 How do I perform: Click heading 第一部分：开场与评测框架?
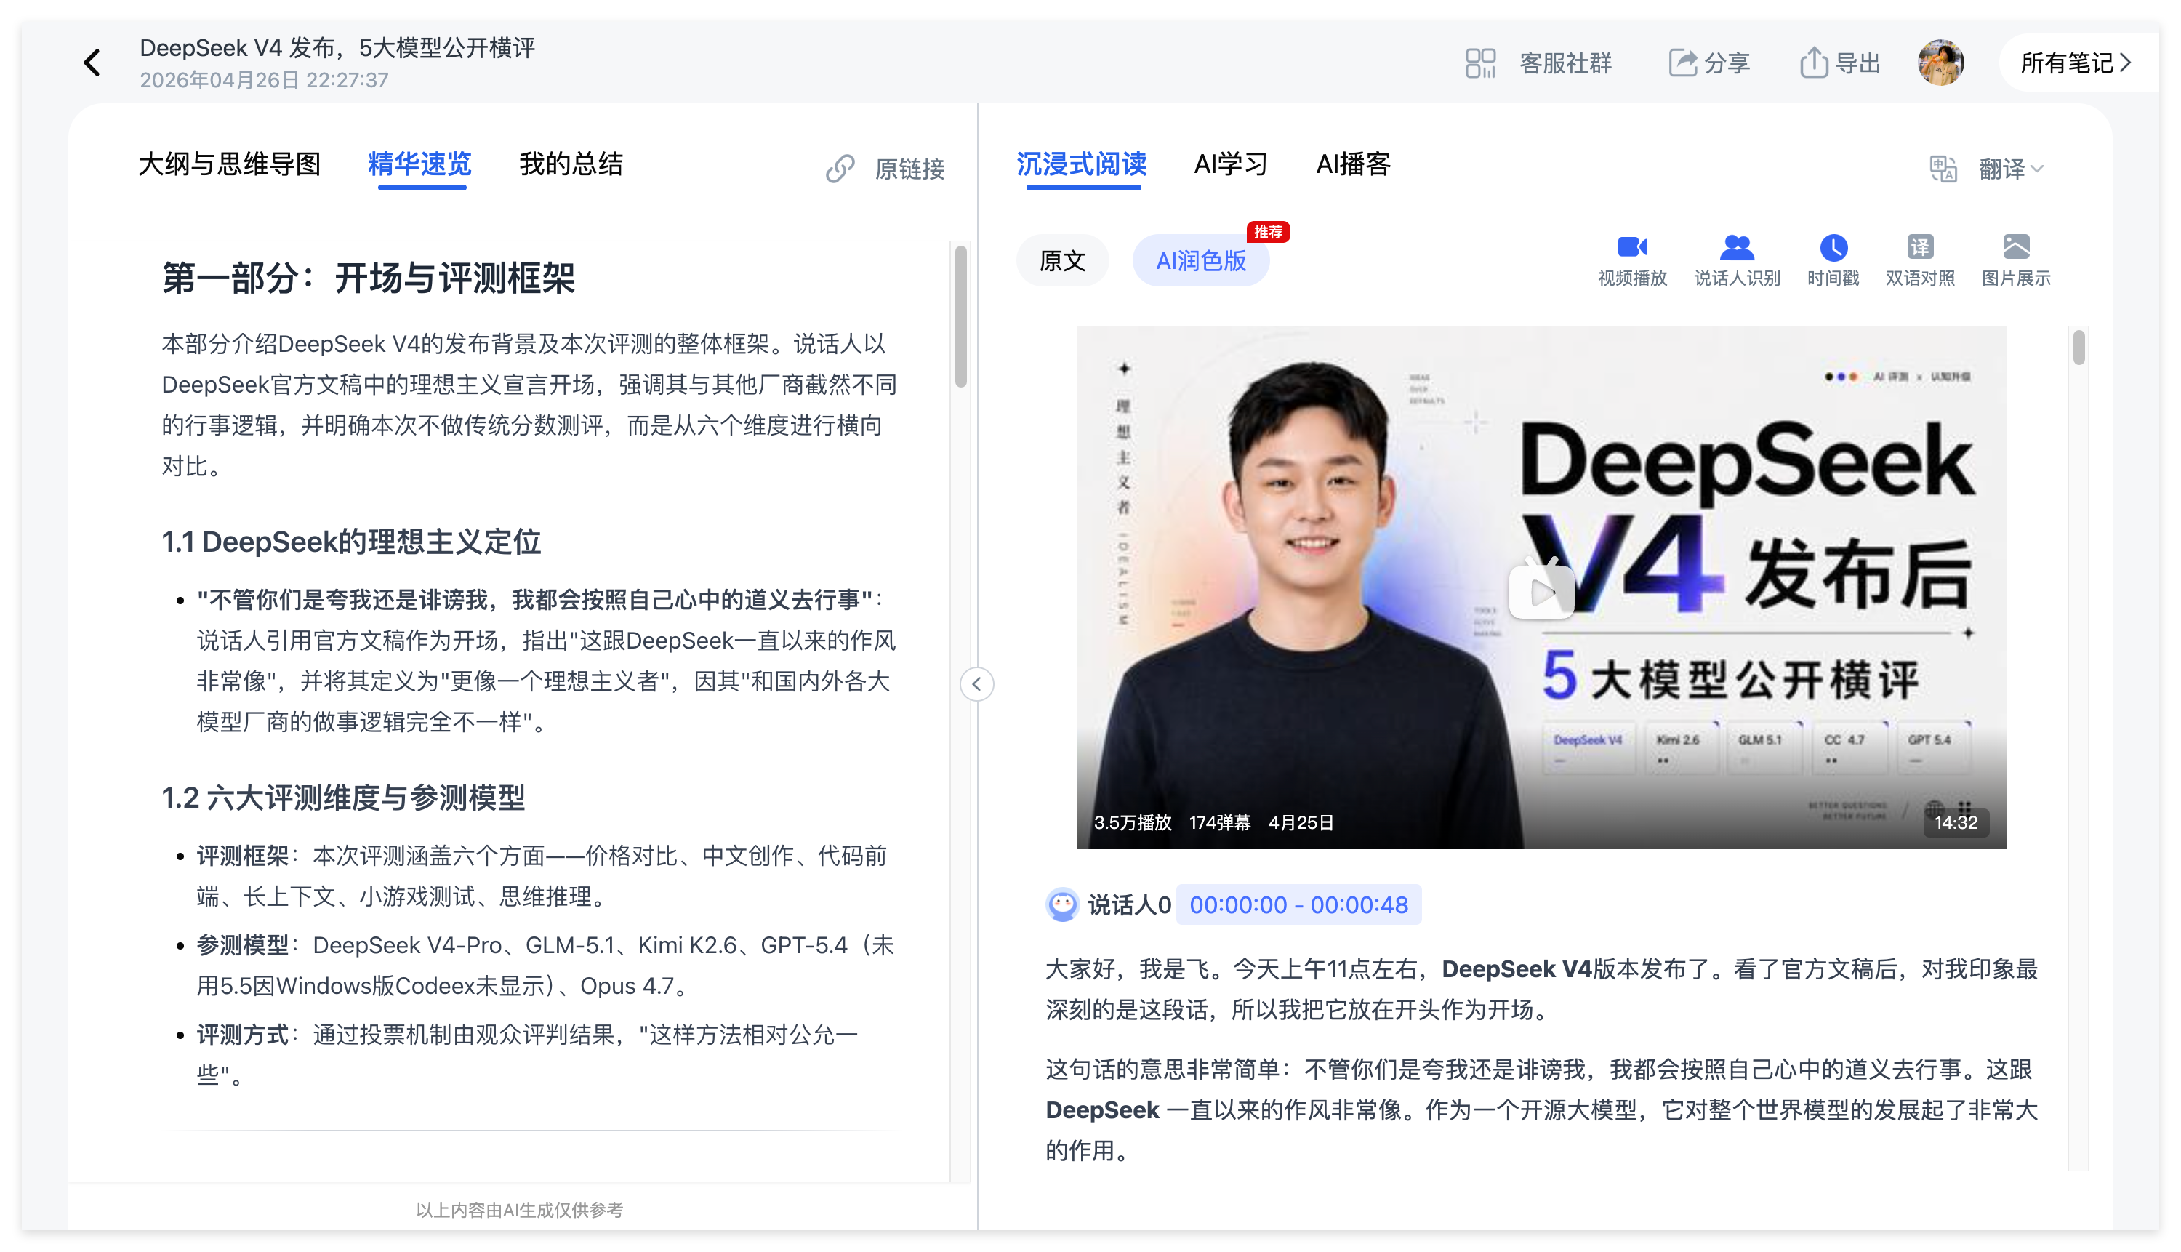(x=368, y=278)
